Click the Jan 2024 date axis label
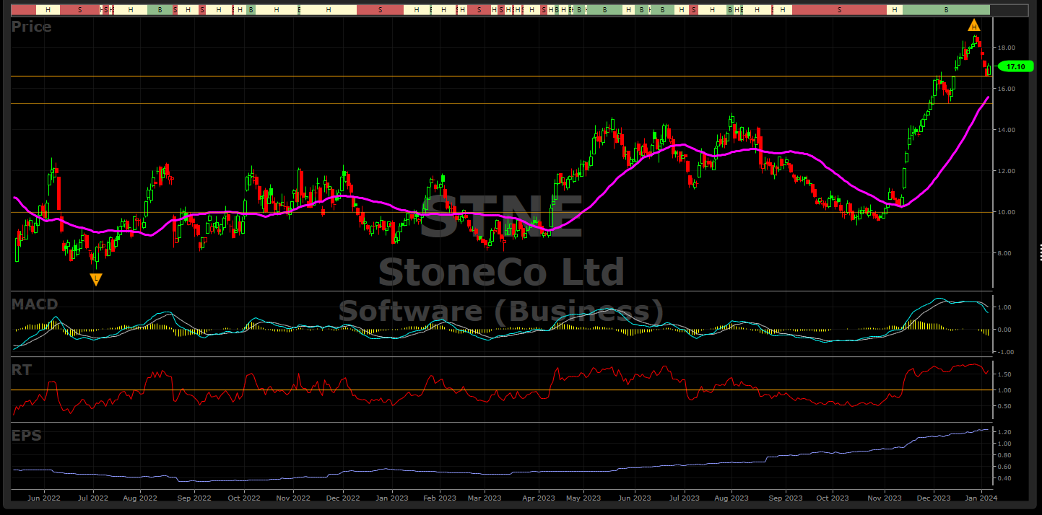 (x=981, y=498)
